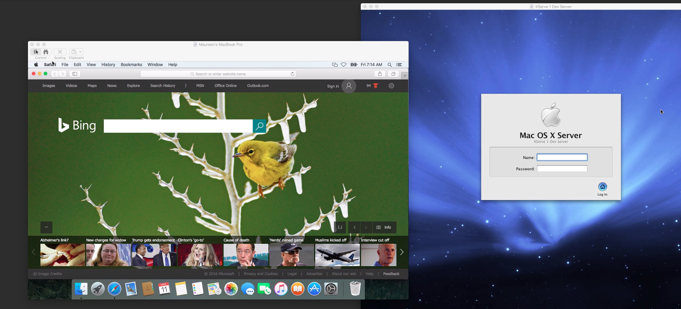The image size is (681, 309).
Task: Open the Explore link on Bing
Action: [x=134, y=86]
